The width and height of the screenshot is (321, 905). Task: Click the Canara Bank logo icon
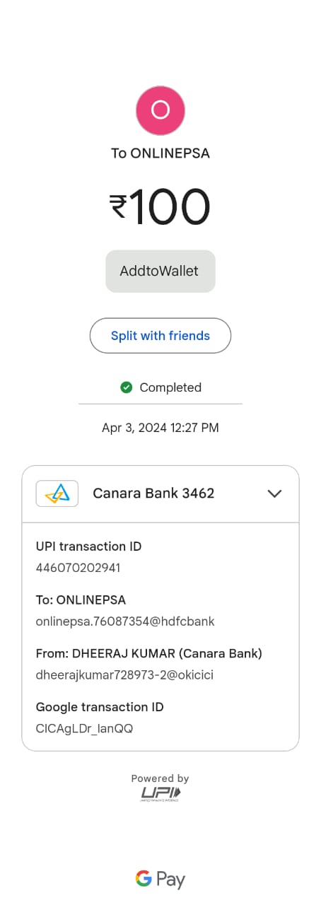click(x=57, y=494)
